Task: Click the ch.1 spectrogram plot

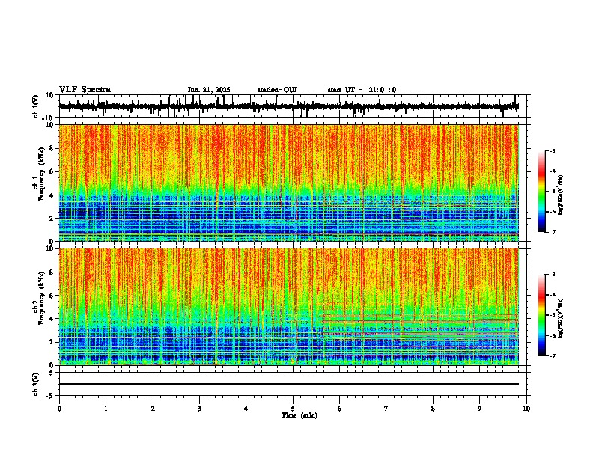Action: tap(289, 183)
